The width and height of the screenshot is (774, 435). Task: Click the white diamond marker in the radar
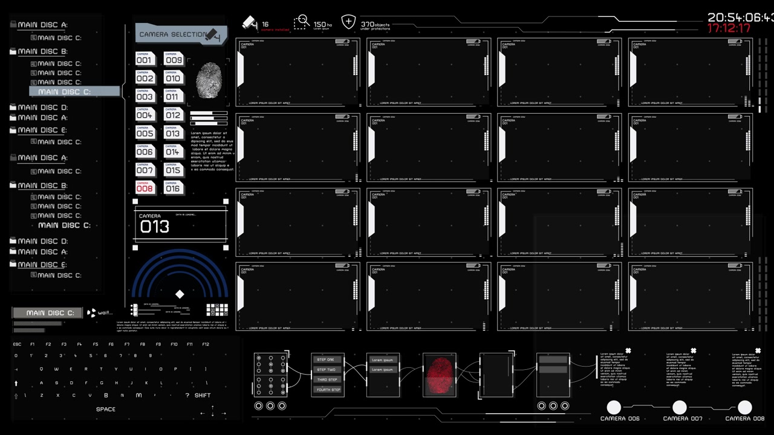[180, 294]
